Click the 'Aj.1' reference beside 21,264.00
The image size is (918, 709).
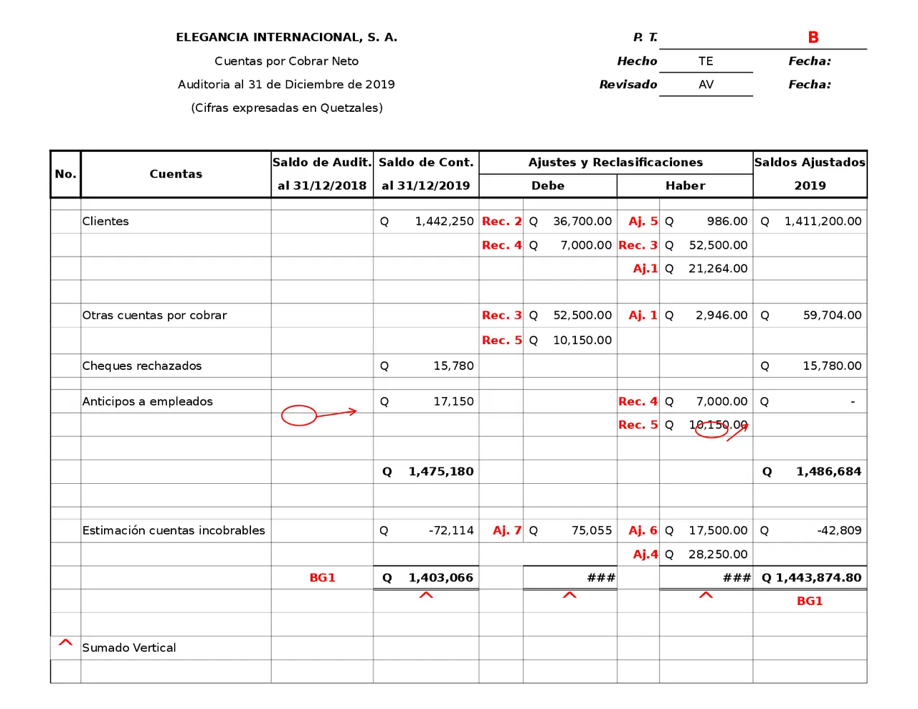pyautogui.click(x=645, y=269)
